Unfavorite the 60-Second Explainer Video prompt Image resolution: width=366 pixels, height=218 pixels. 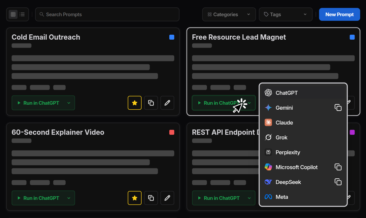click(134, 198)
